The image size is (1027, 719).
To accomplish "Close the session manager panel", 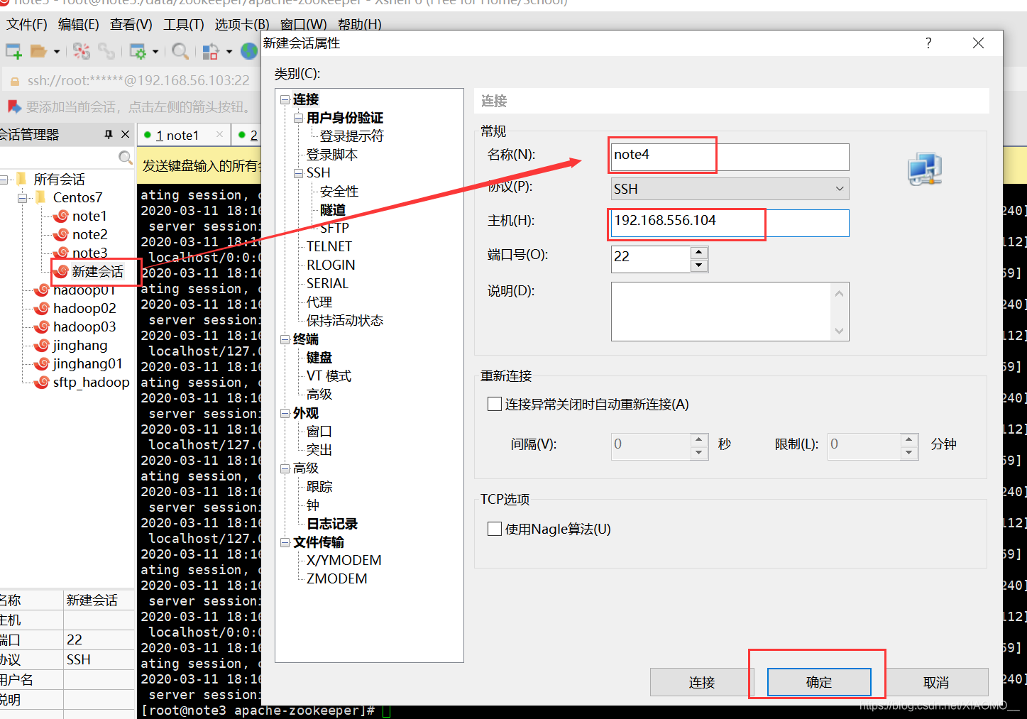I will click(x=126, y=134).
